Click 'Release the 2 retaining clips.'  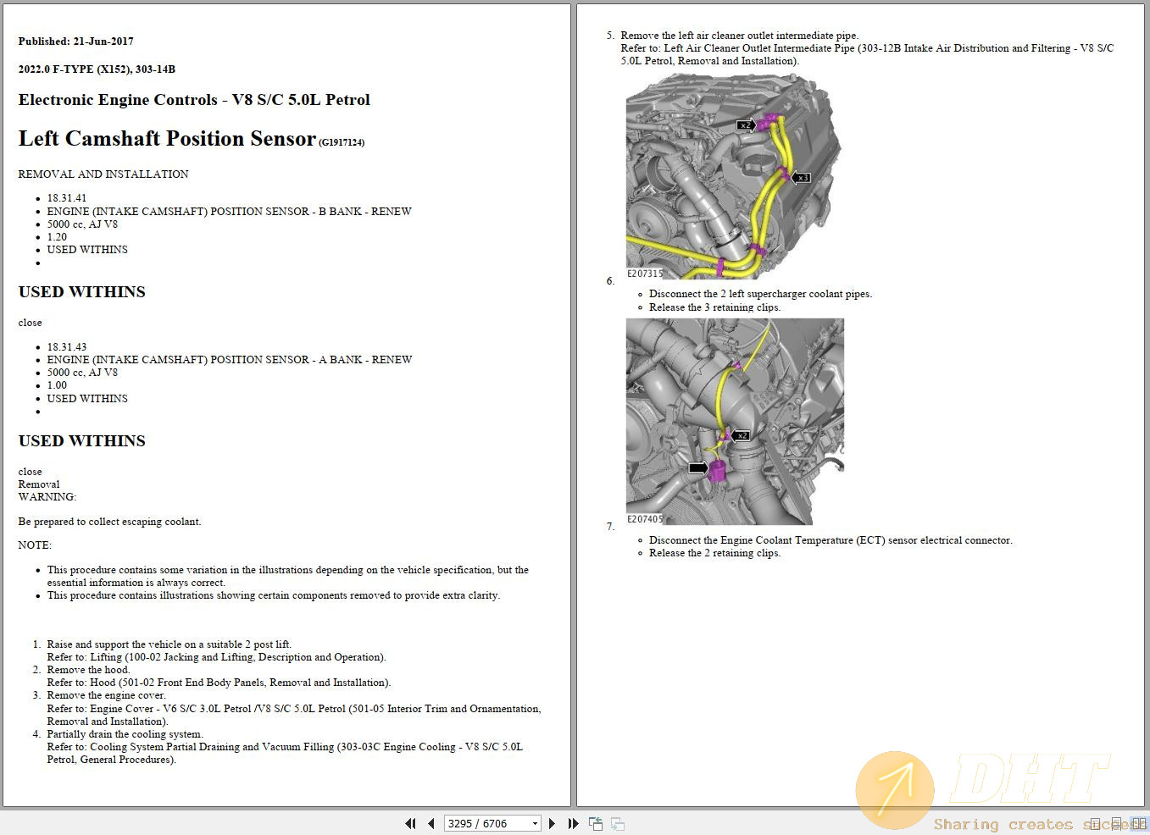point(714,553)
